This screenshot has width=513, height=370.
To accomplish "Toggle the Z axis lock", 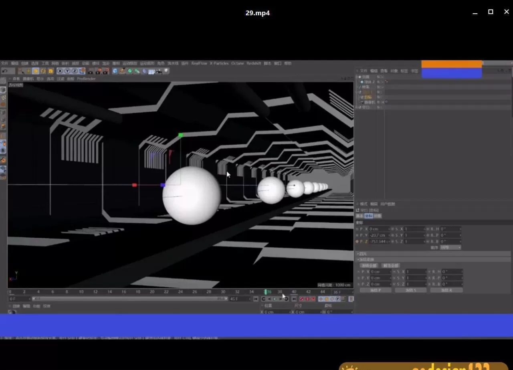I will [75, 71].
